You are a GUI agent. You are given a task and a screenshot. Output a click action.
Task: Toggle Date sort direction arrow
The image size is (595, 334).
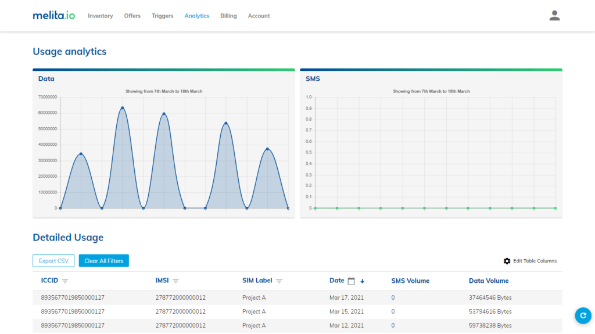pyautogui.click(x=363, y=281)
